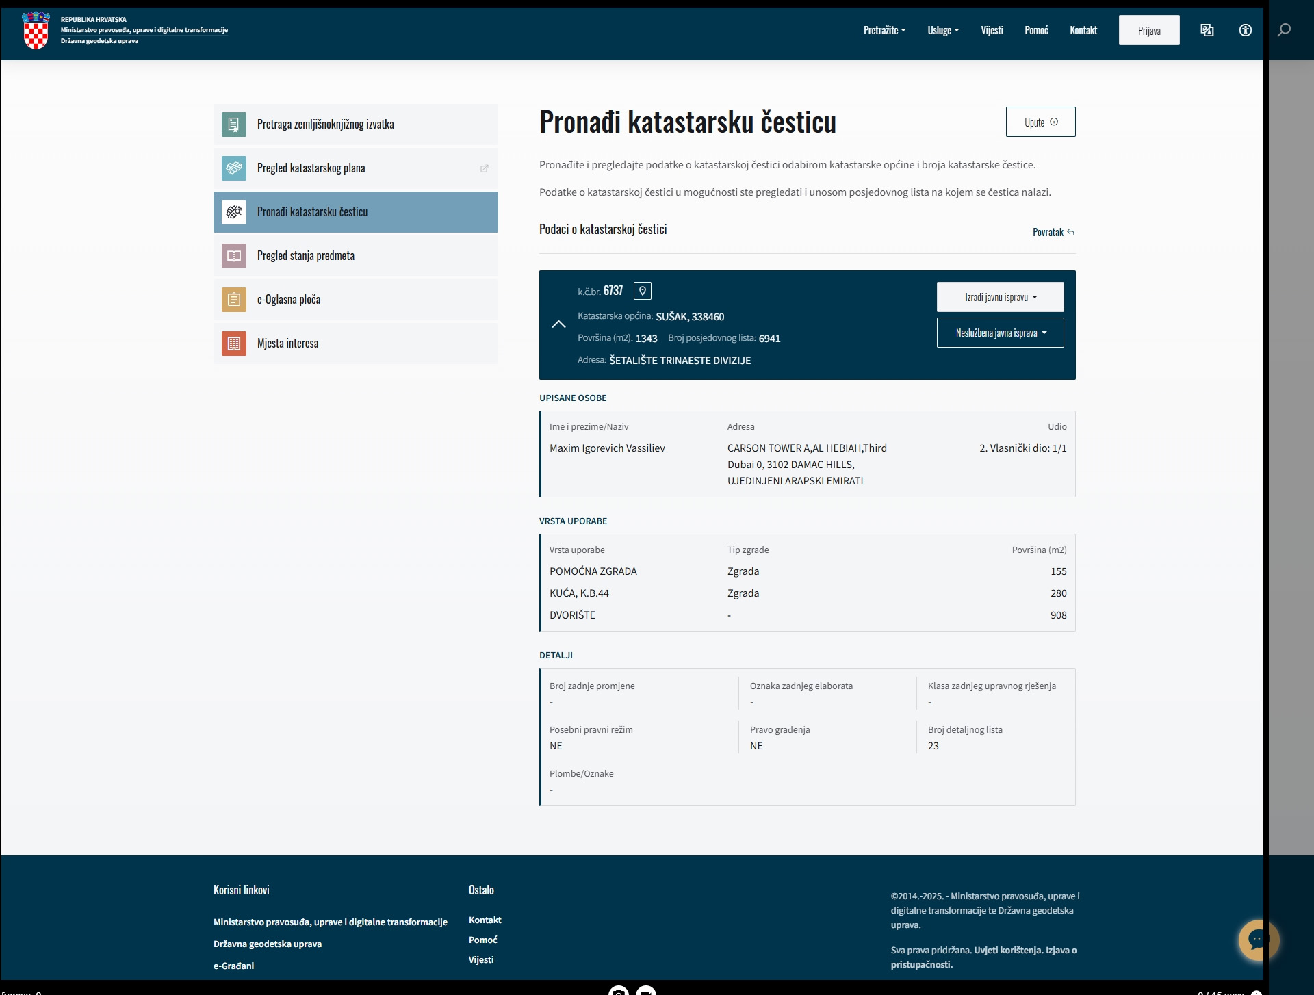Open the chat bubble assistant
Viewport: 1314px width, 995px height.
coord(1259,940)
